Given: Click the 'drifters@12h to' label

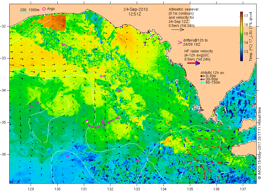Looking at the screenshot, I should coord(195,40).
